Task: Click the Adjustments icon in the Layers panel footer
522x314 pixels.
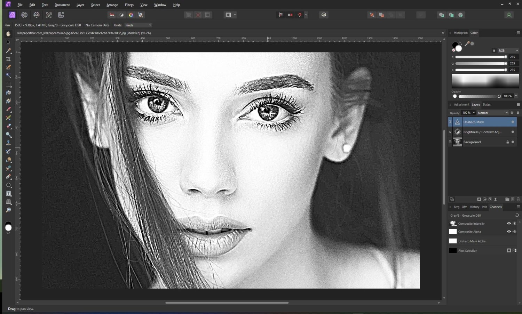Action: point(484,199)
